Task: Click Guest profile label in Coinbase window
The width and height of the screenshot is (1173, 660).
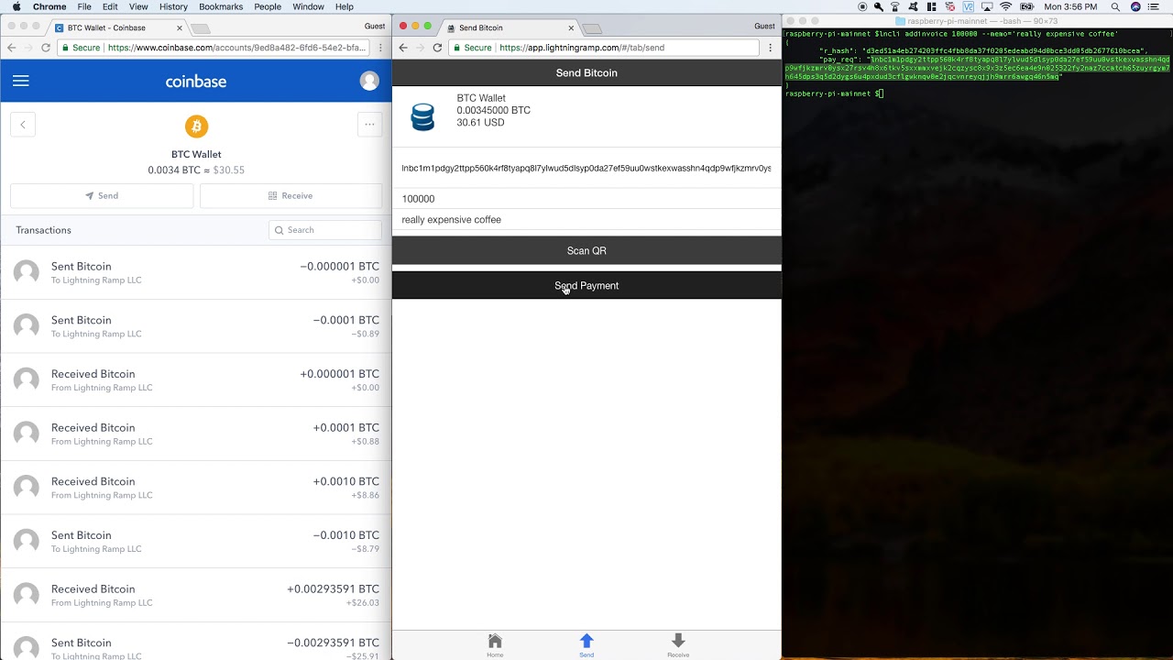Action: click(x=375, y=26)
